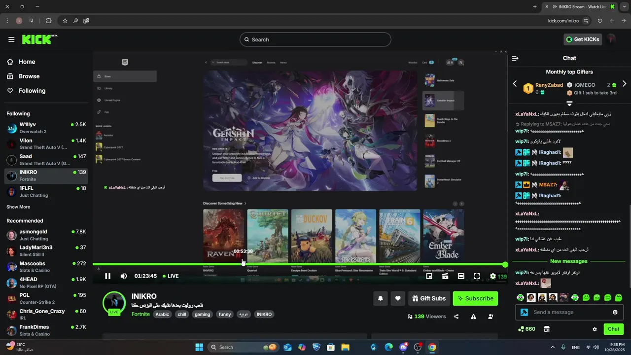Open Chris_Gone_Crazy recommended channel
631x355 pixels.
click(46, 315)
